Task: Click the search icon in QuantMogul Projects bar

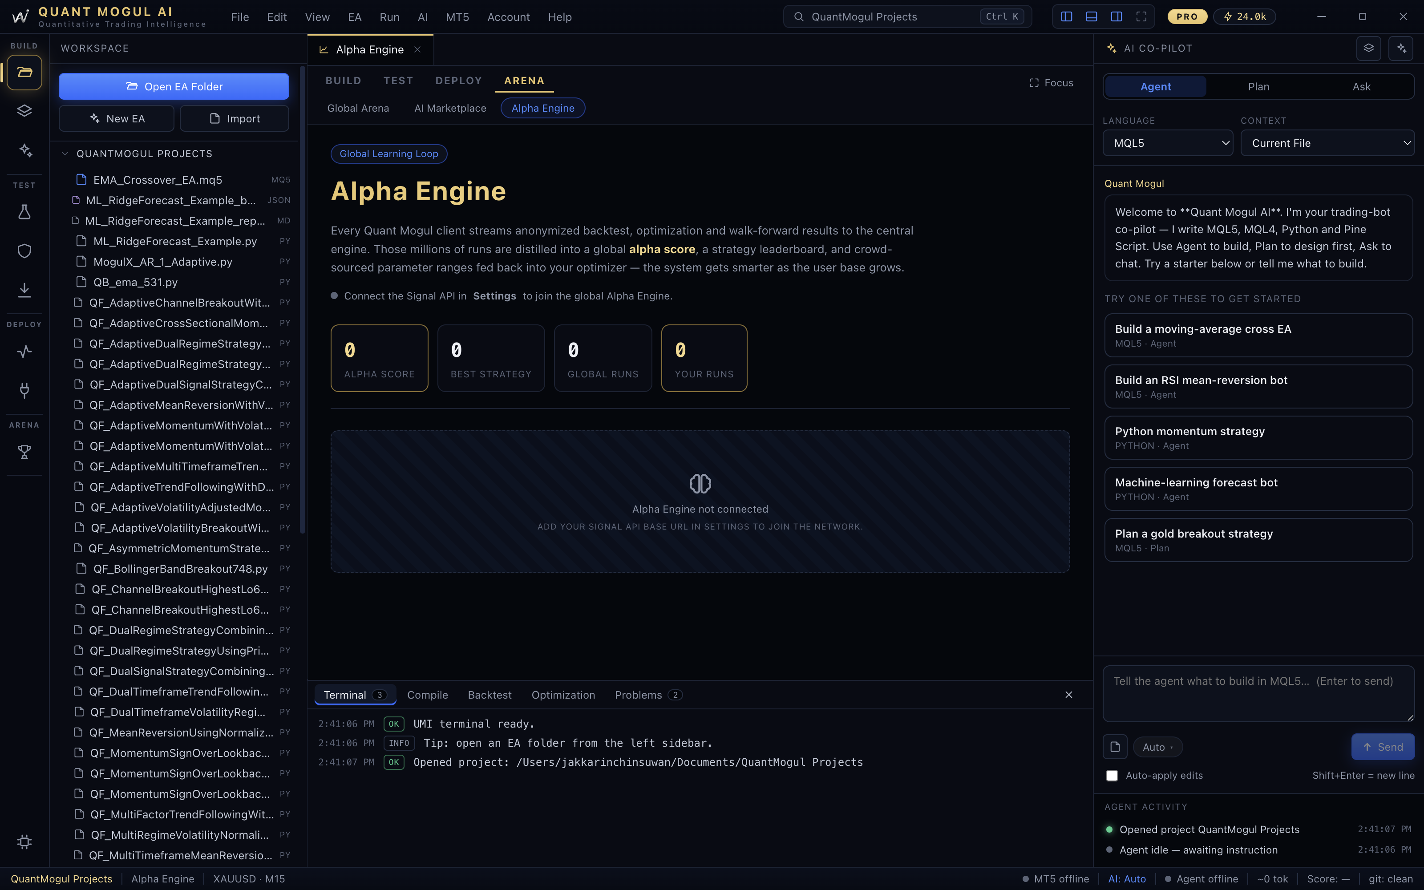Action: tap(798, 16)
